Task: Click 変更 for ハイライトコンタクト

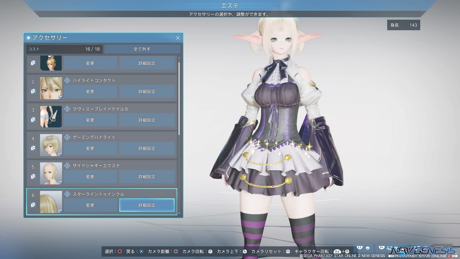Action: pos(90,92)
